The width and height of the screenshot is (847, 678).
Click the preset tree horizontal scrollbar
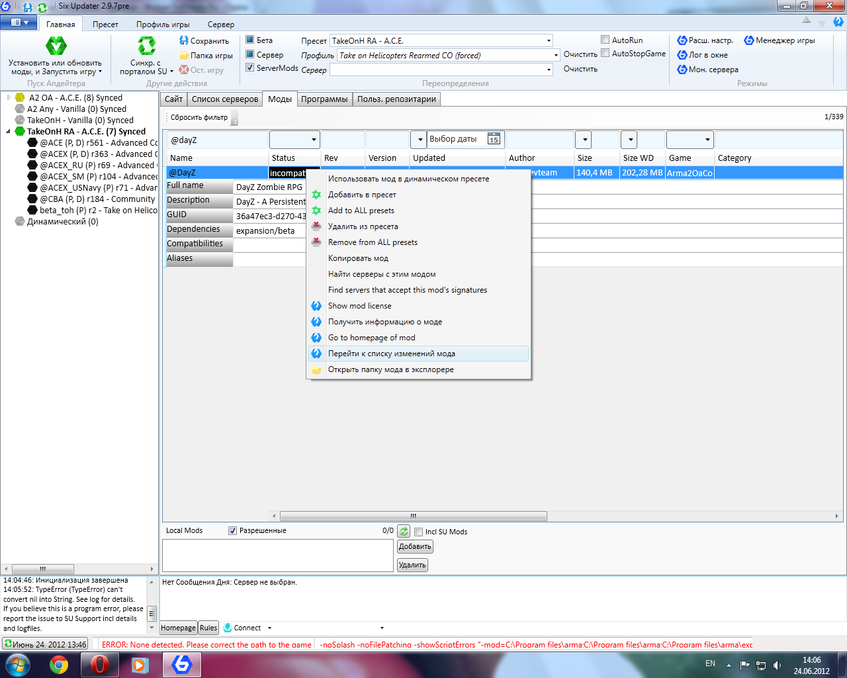pyautogui.click(x=43, y=569)
